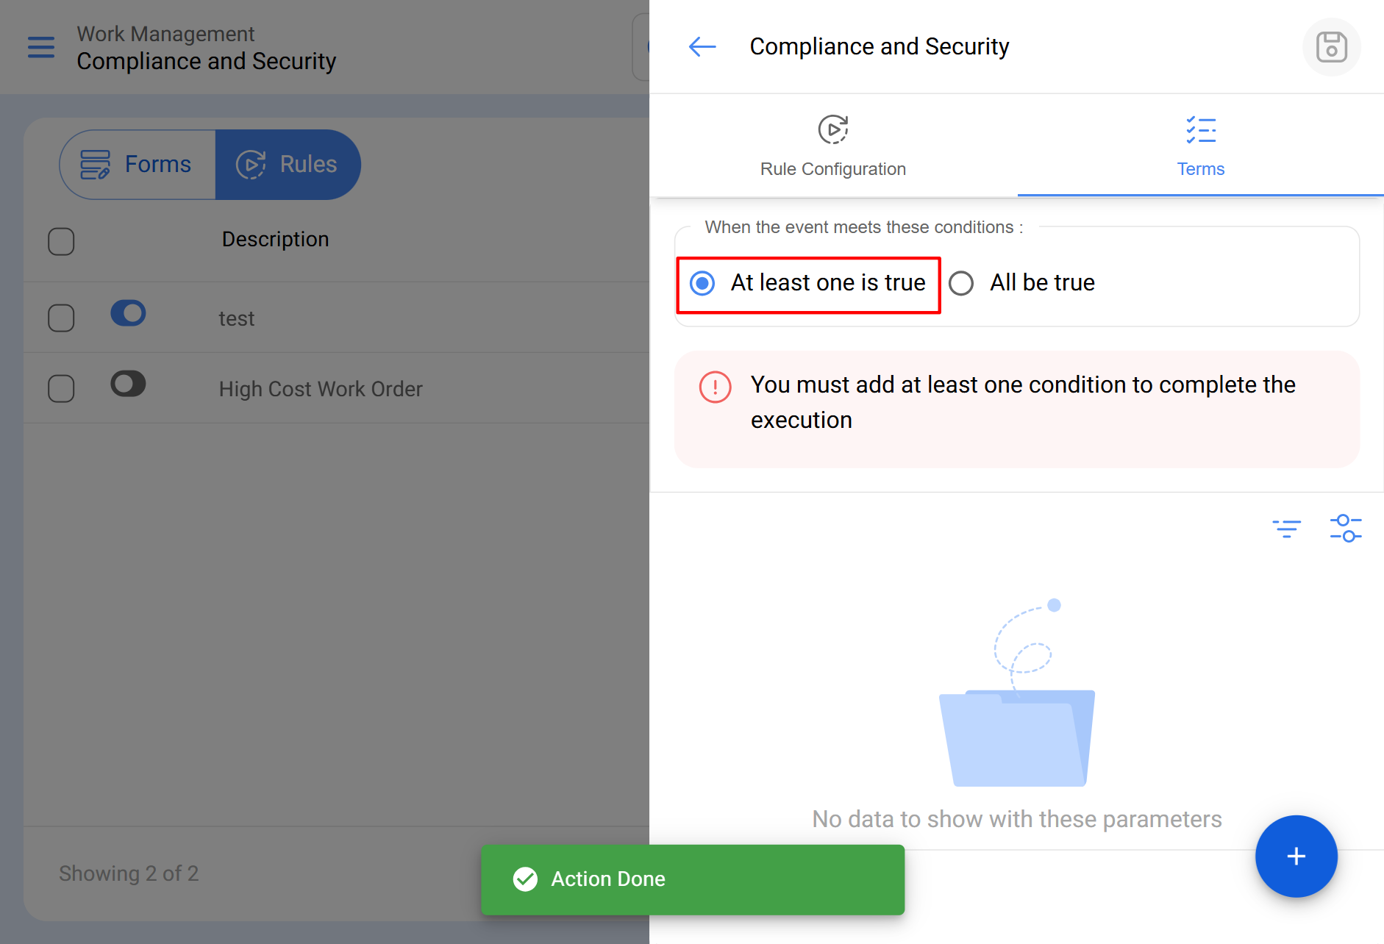Open the Forms view button
Image resolution: width=1384 pixels, height=944 pixels.
(x=138, y=164)
